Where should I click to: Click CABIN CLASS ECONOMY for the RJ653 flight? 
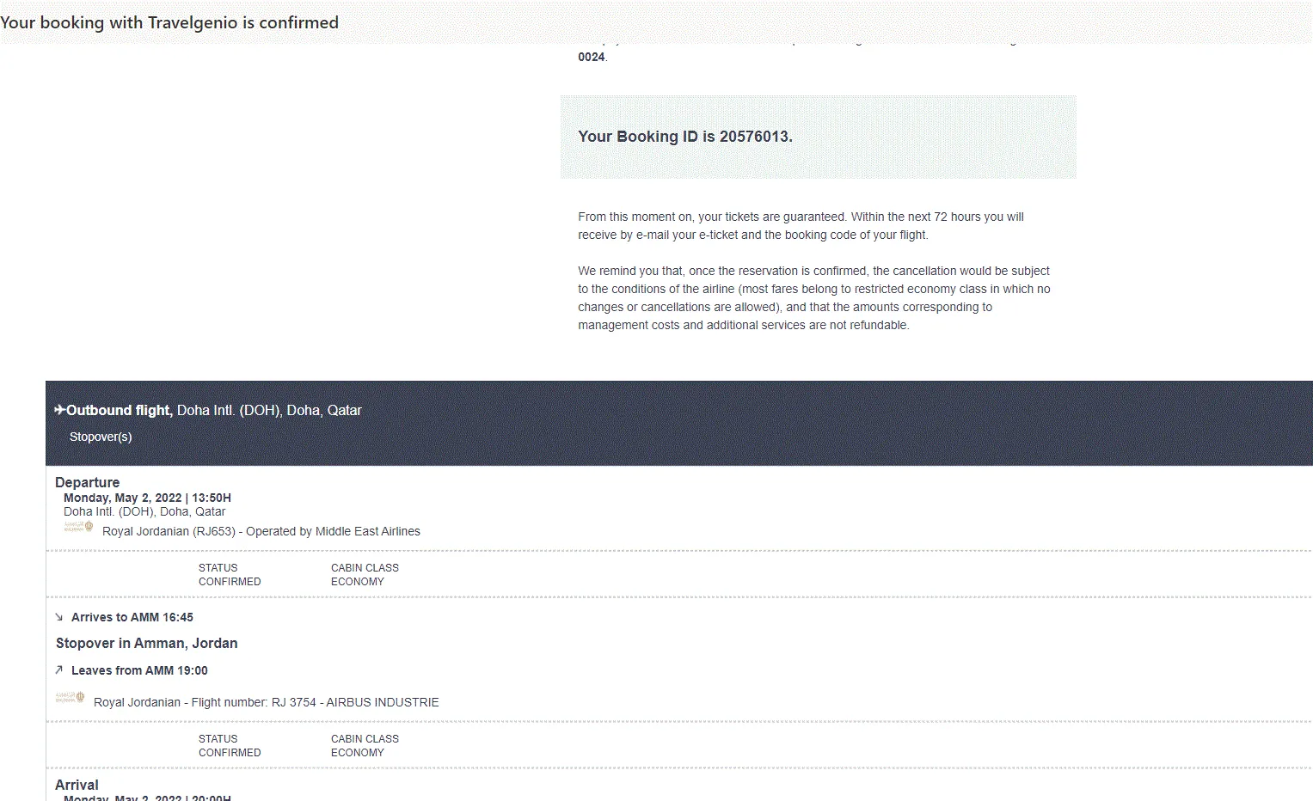[365, 574]
